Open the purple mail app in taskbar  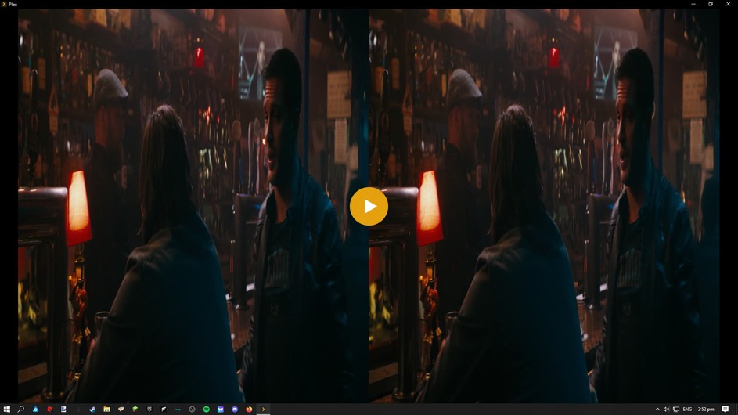[x=220, y=410]
